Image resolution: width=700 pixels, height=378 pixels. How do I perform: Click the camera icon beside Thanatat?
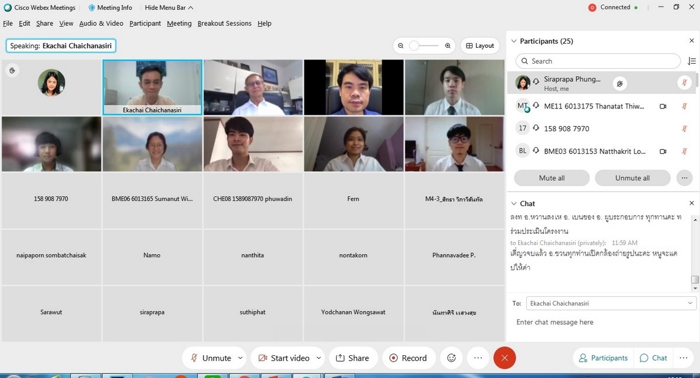[x=663, y=106]
